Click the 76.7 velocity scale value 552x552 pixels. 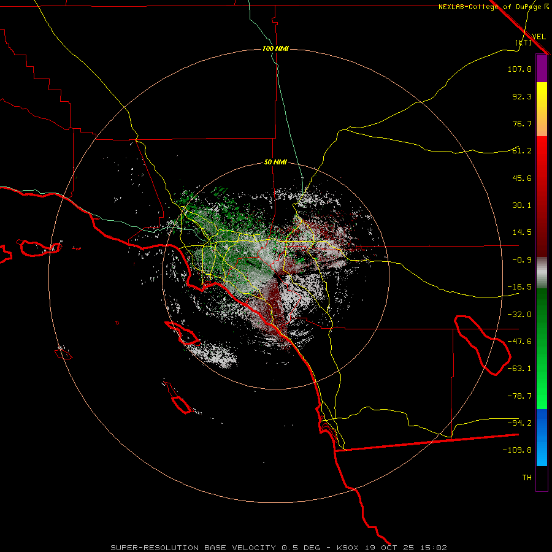pos(522,123)
